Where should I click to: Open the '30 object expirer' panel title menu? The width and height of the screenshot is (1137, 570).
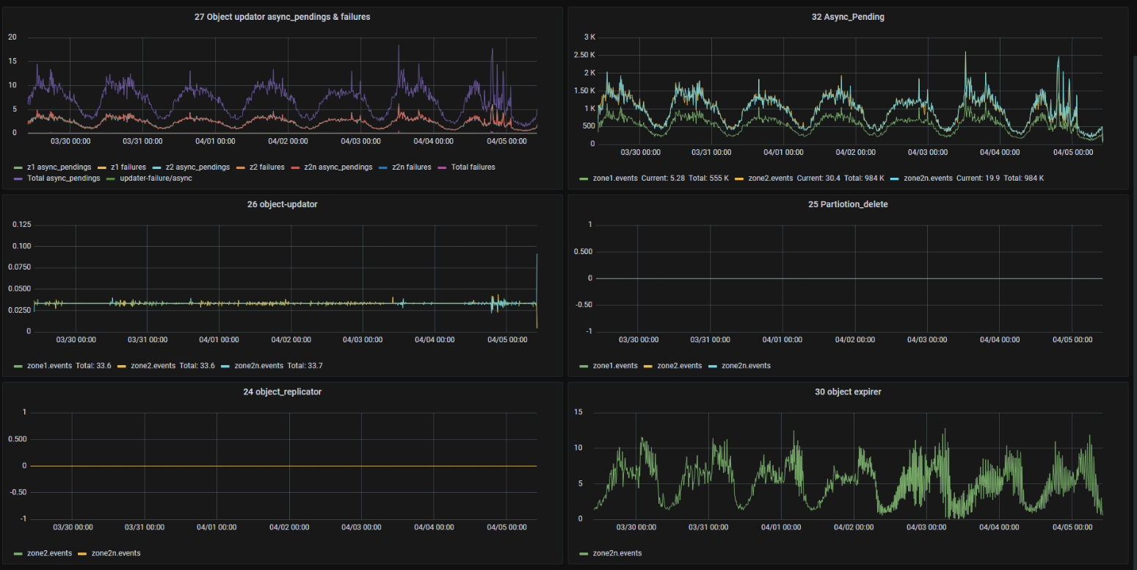848,392
